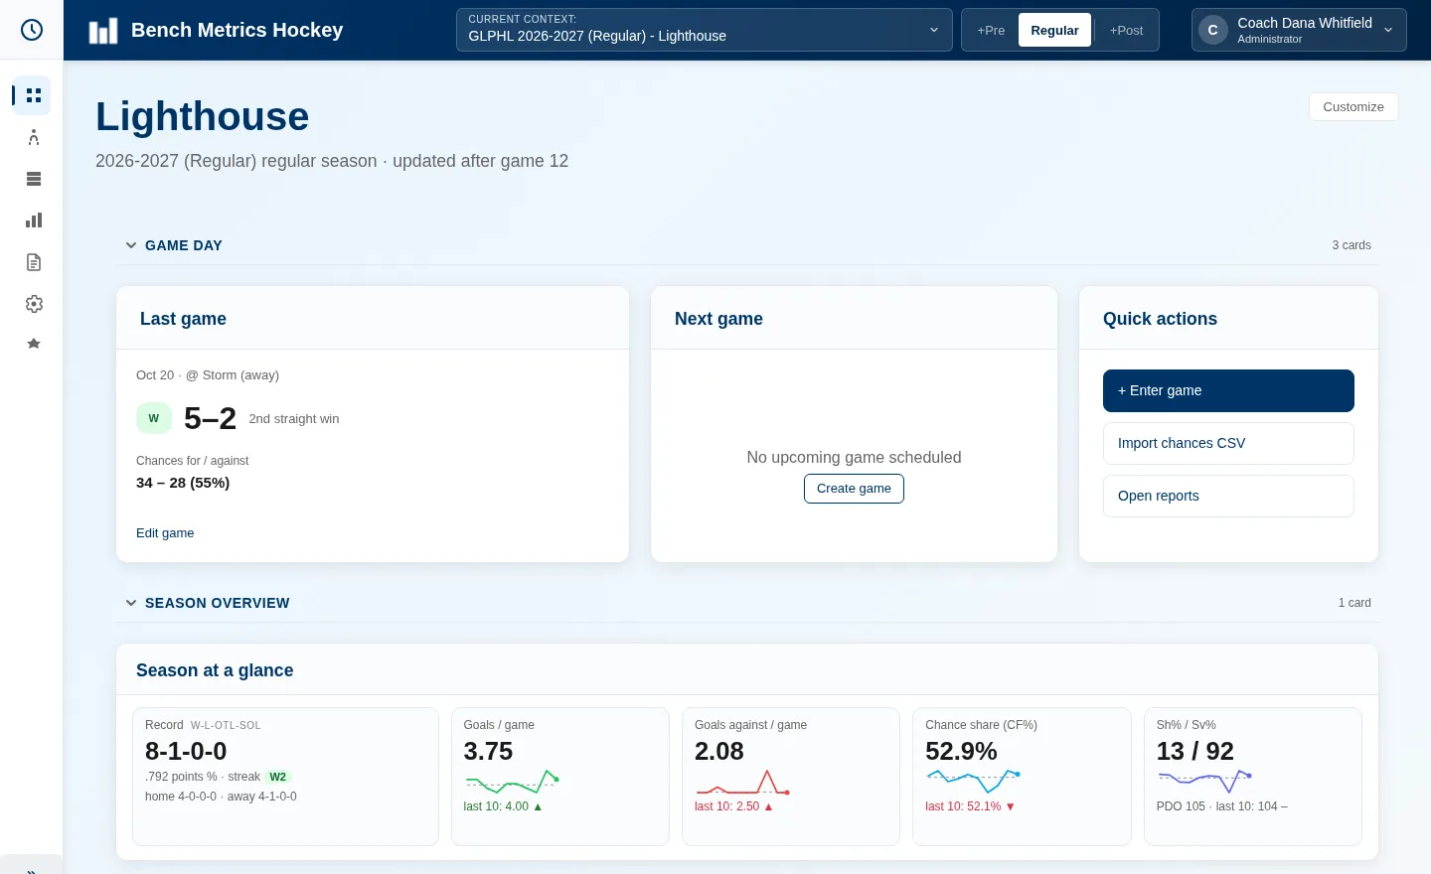This screenshot has width=1431, height=874.
Task: Collapse the SEASON OVERVIEW section
Action: [131, 603]
